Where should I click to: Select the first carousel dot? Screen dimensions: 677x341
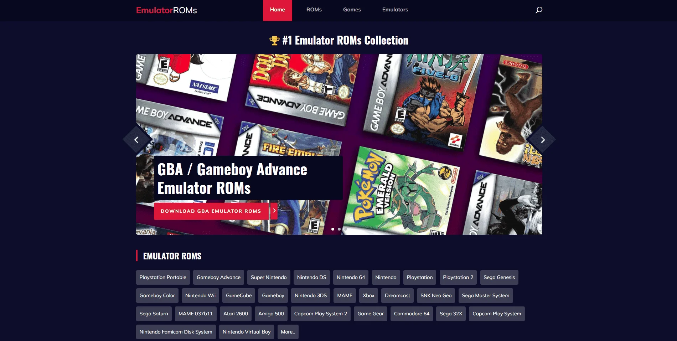tap(333, 229)
